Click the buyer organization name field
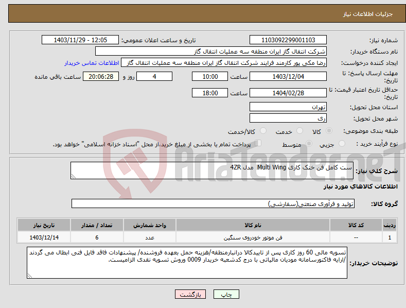Screen dimensions: 406x308 pos(211,52)
